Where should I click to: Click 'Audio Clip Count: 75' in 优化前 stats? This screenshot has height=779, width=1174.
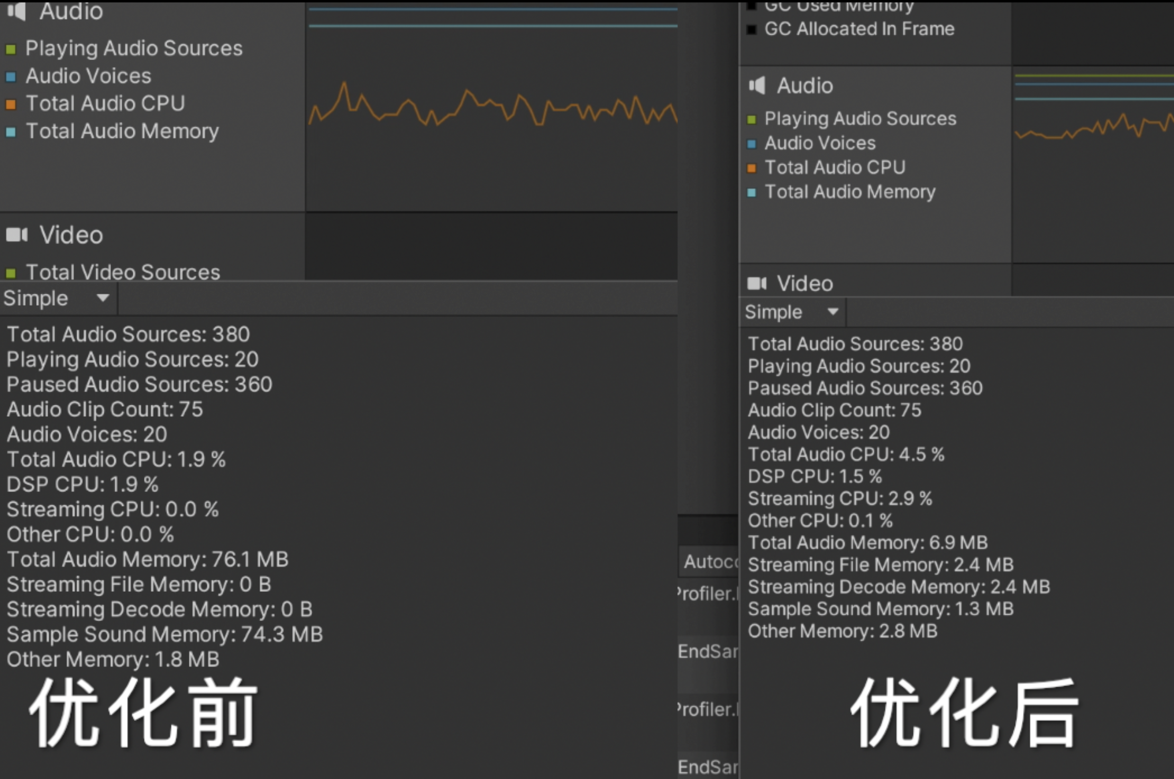tap(105, 410)
